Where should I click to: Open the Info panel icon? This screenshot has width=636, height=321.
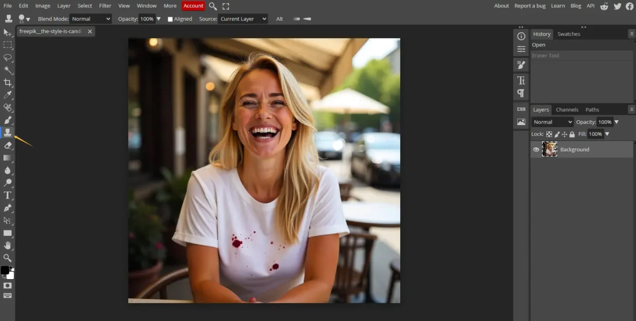pyautogui.click(x=521, y=36)
